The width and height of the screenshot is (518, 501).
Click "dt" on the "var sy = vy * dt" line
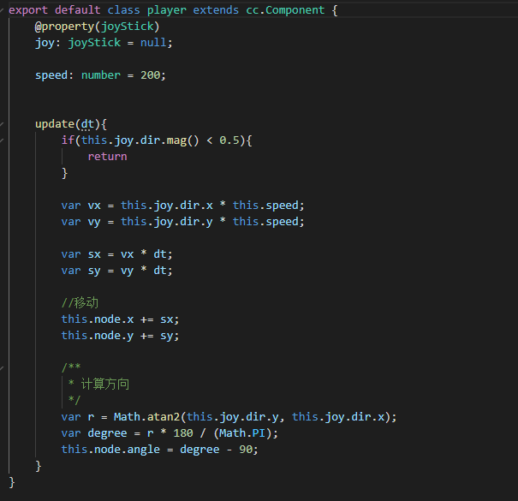pos(160,271)
